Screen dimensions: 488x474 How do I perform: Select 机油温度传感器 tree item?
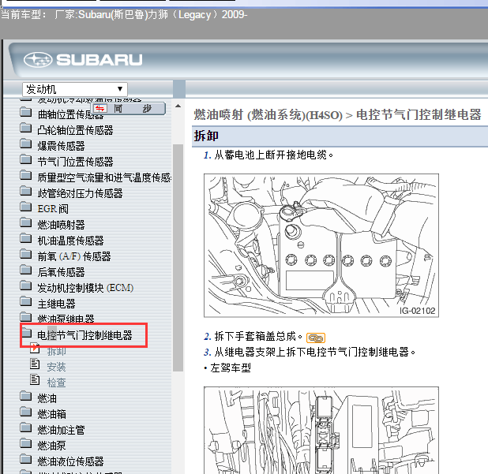(x=70, y=241)
